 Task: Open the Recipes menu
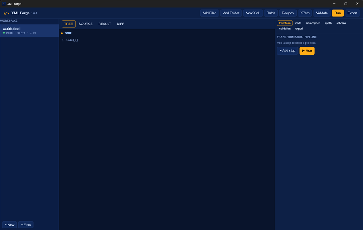pyautogui.click(x=288, y=13)
